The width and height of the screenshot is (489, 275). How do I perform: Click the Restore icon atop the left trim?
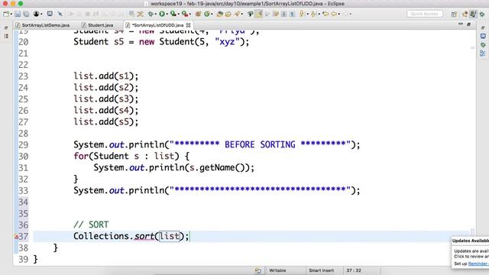coord(6,28)
